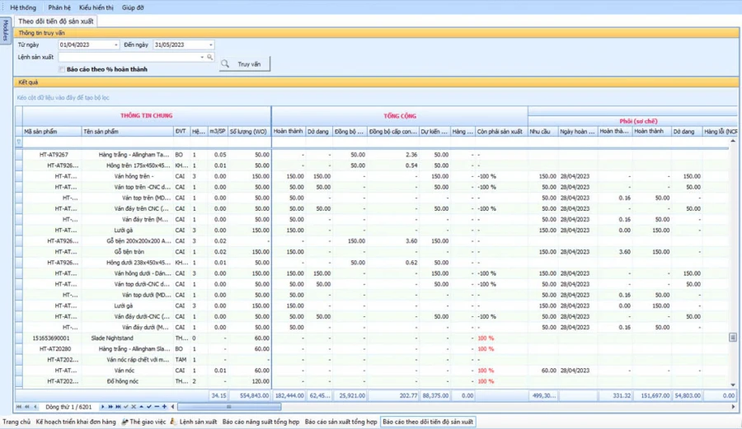Select the 'Slade Nightstand' row
Screen dimensions: 742x429
pyautogui.click(x=376, y=338)
